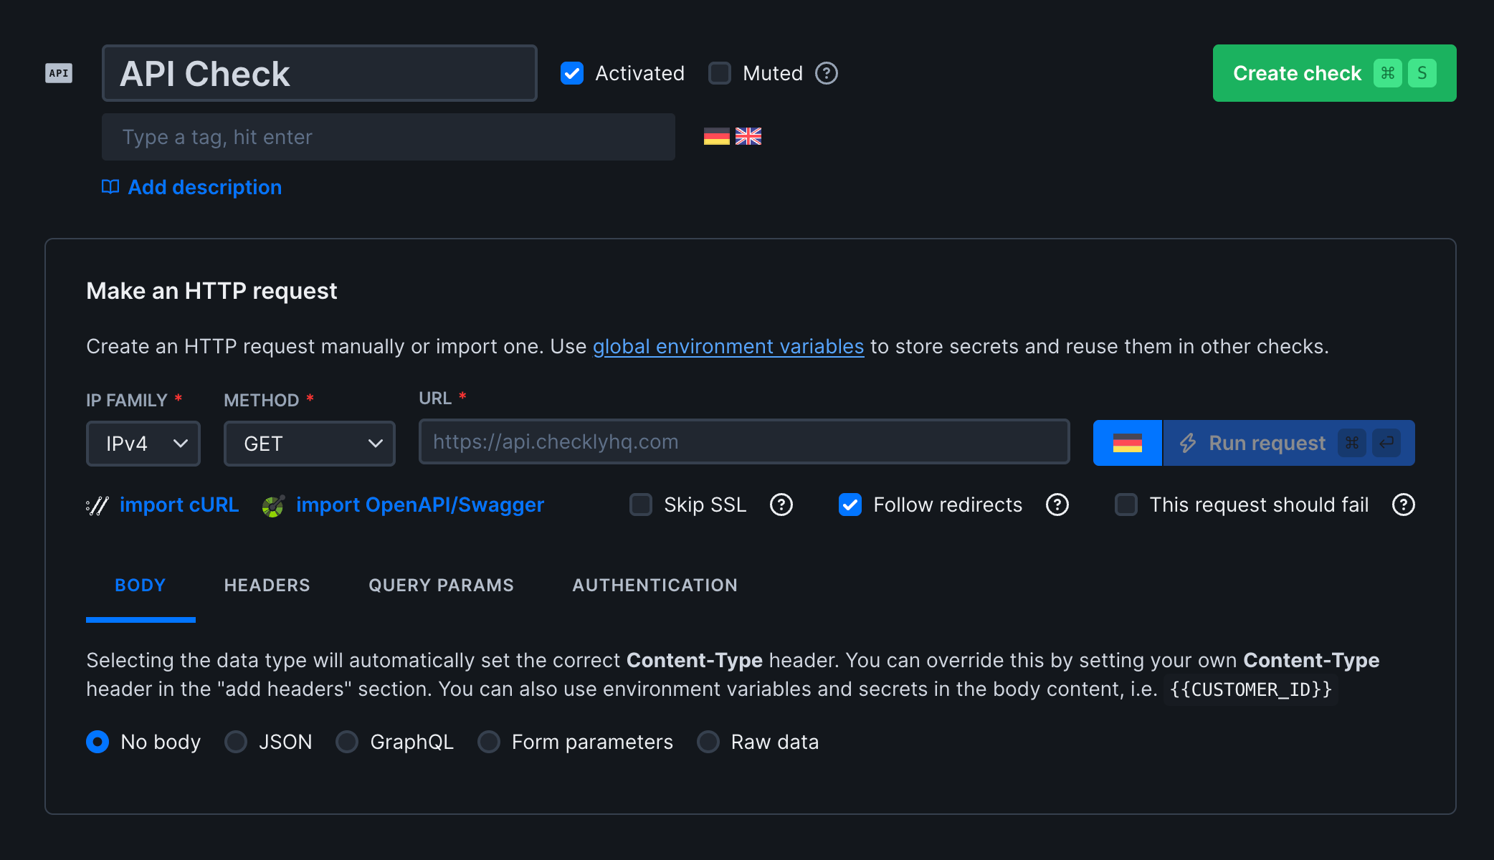Enable the Muted checkbox
The image size is (1494, 860).
coord(720,73)
